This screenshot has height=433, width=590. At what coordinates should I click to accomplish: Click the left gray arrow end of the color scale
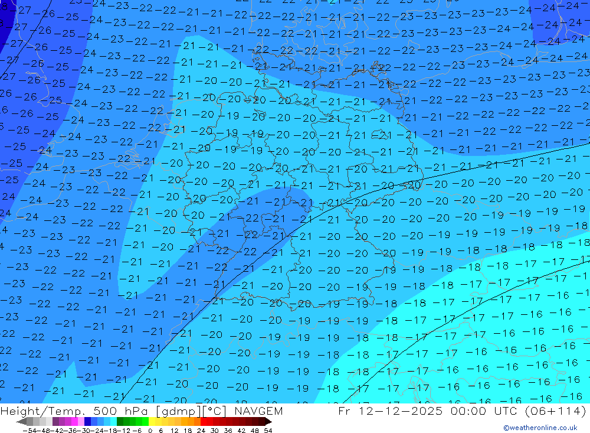pyautogui.click(x=21, y=422)
